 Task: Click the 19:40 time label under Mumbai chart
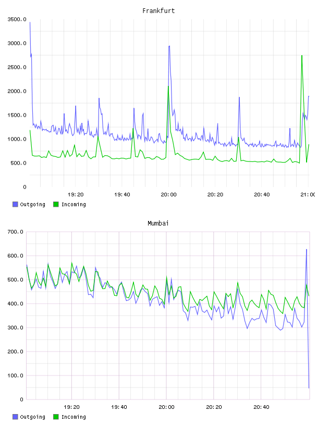119,407
